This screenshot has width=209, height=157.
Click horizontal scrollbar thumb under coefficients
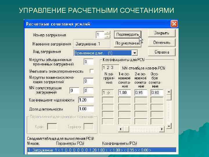(126, 129)
